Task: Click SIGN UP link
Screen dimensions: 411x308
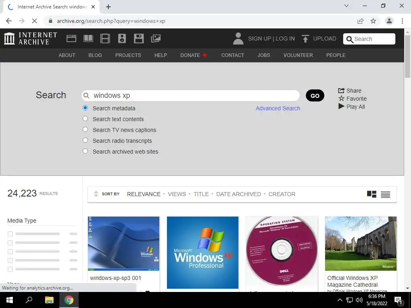Action: pos(260,38)
